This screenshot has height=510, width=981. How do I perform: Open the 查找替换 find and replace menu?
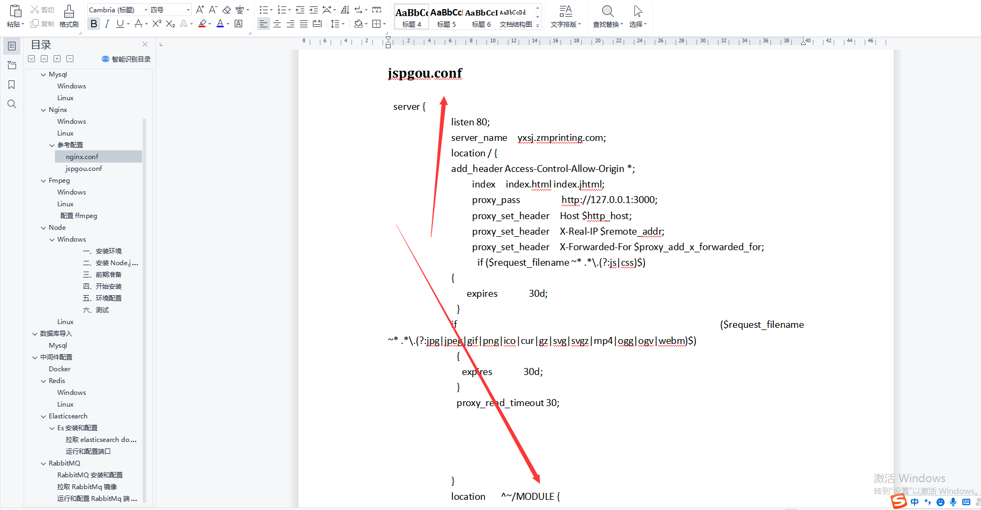coord(608,17)
